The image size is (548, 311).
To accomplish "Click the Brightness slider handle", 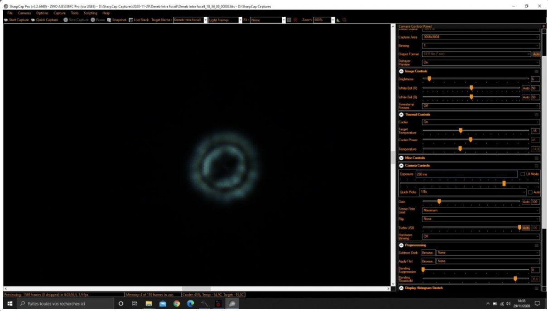I will (x=429, y=79).
